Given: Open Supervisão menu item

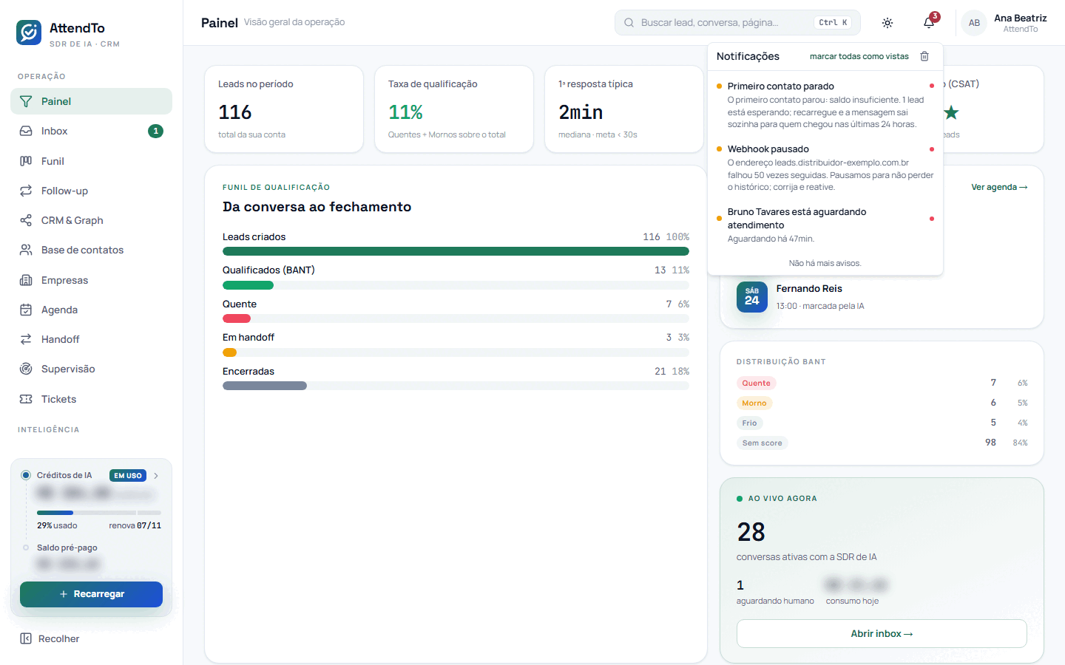Looking at the screenshot, I should coord(91,369).
